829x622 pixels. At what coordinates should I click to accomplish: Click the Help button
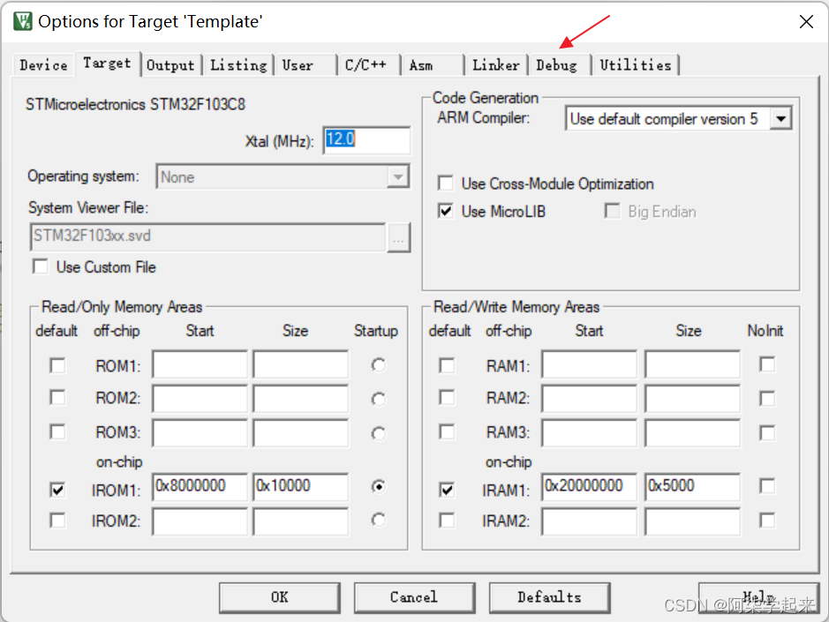tap(758, 597)
